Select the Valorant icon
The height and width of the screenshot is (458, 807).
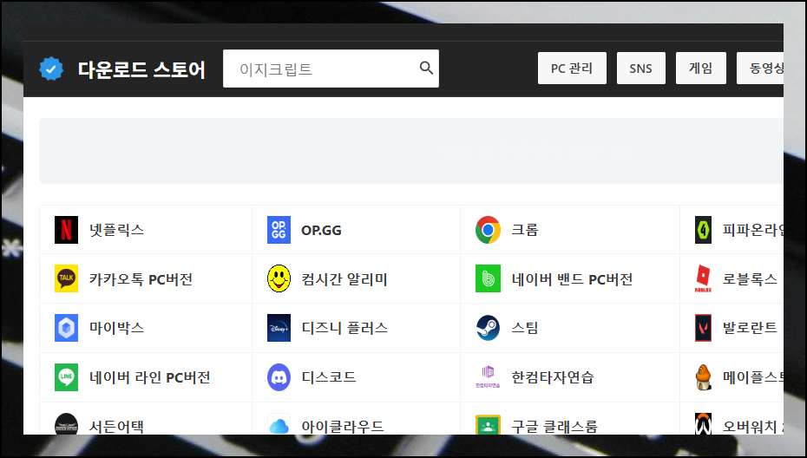[x=703, y=328]
